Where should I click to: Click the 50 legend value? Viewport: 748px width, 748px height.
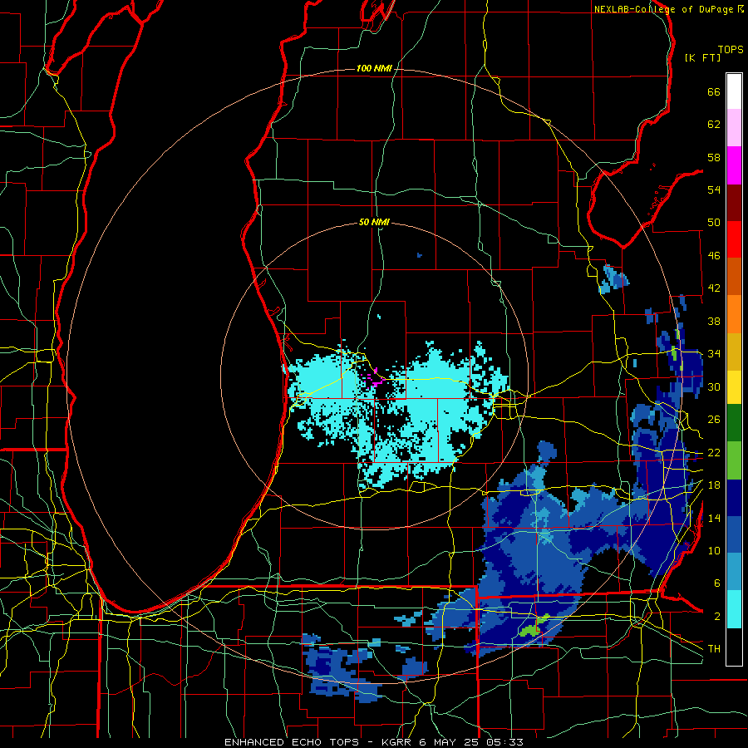[x=714, y=223]
